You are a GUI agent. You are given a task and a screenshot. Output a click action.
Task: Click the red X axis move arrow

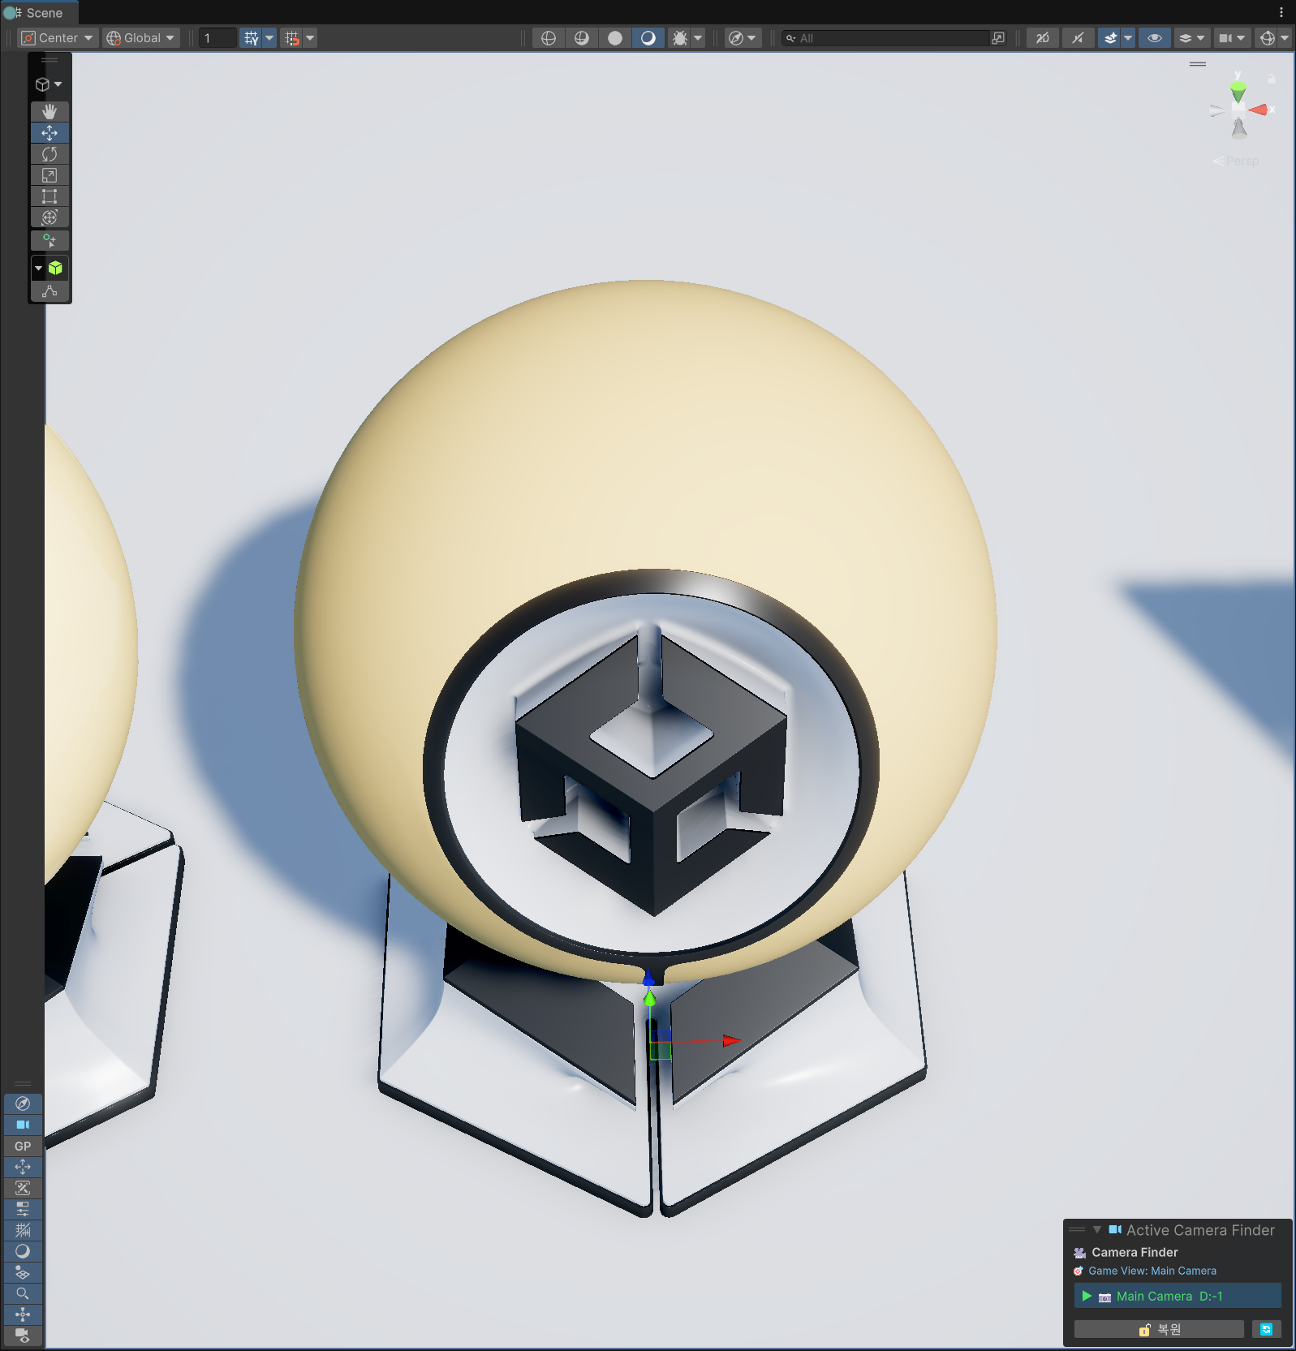coord(731,1040)
